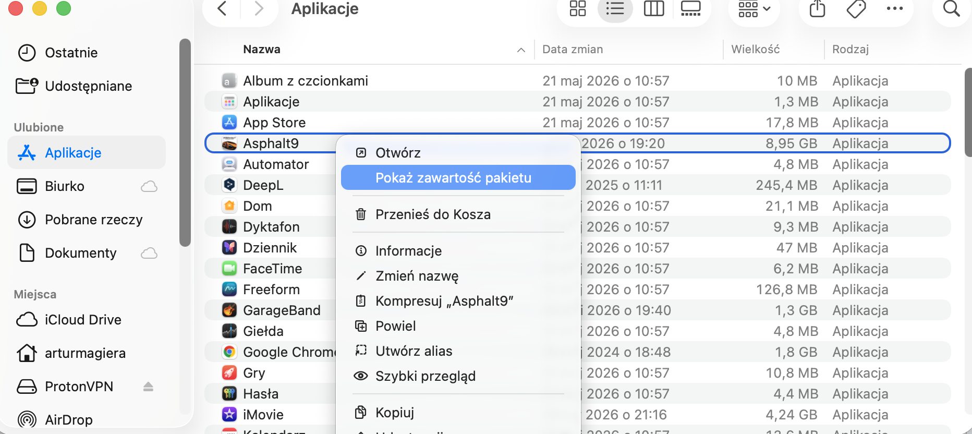Select the GarageBand app icon
Image resolution: width=972 pixels, height=434 pixels.
pos(229,310)
